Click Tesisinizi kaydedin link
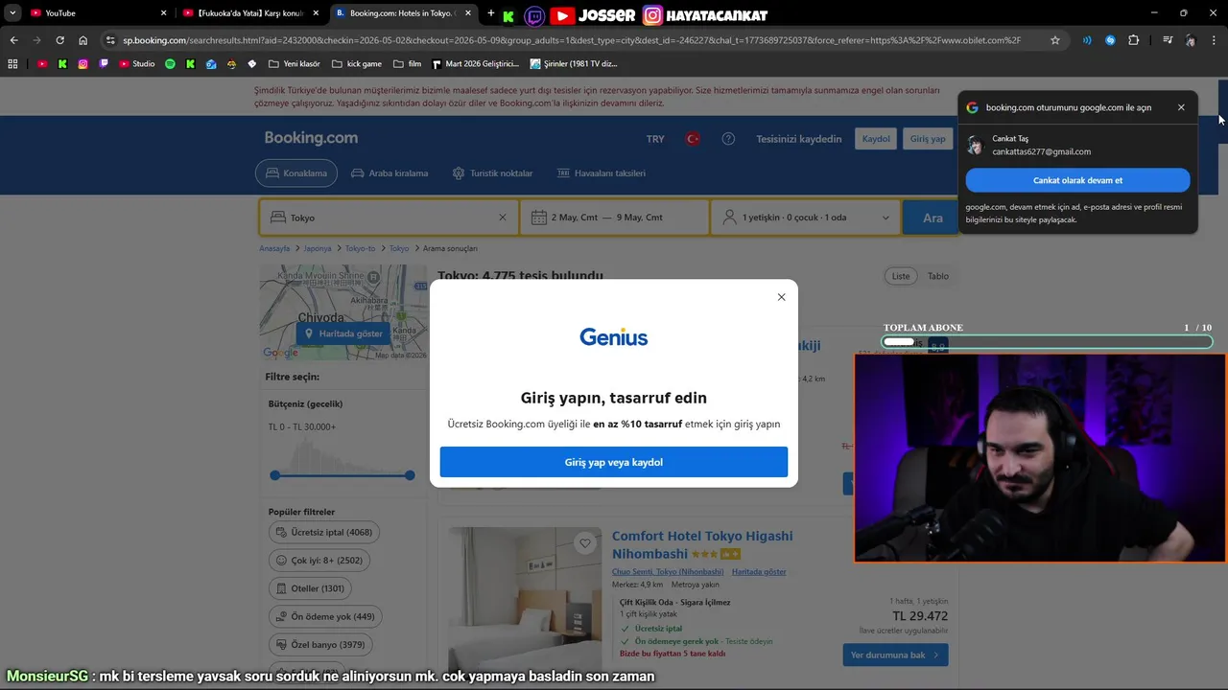Image resolution: width=1228 pixels, height=690 pixels. click(799, 139)
